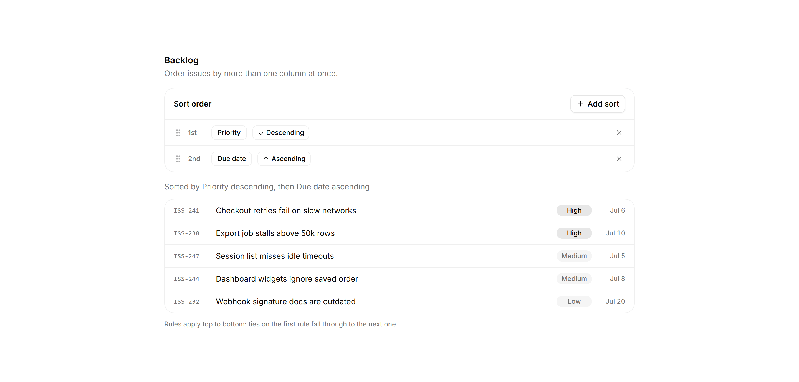Click the Low badge on ISS-232

coord(574,301)
